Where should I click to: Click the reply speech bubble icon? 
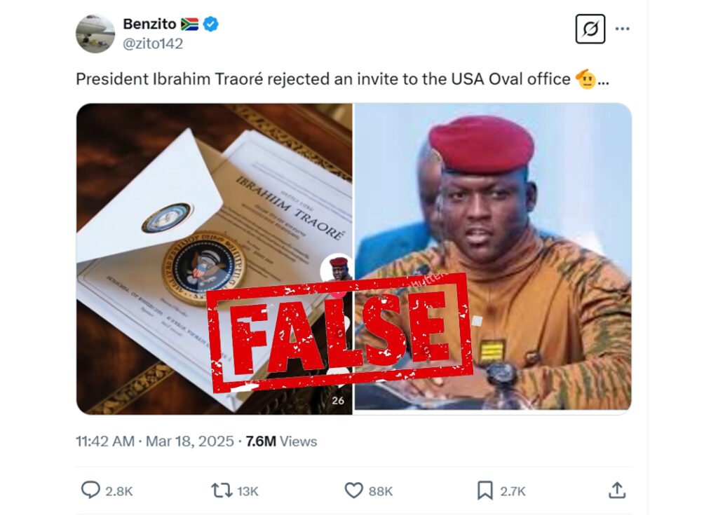click(90, 490)
